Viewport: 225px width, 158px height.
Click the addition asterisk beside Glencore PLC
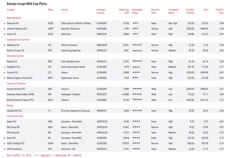(4, 23)
